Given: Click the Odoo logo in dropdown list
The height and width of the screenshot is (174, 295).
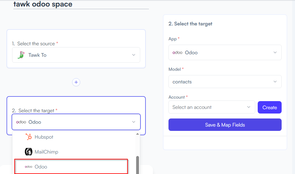Looking at the screenshot, I should pyautogui.click(x=29, y=167).
